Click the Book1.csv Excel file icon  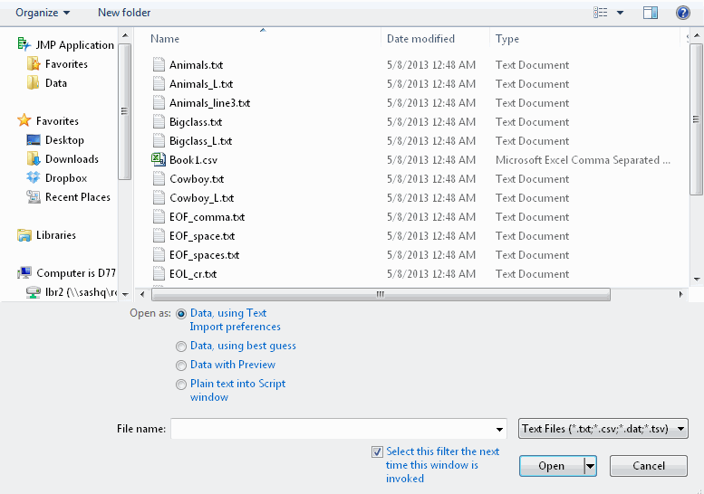[x=159, y=159]
